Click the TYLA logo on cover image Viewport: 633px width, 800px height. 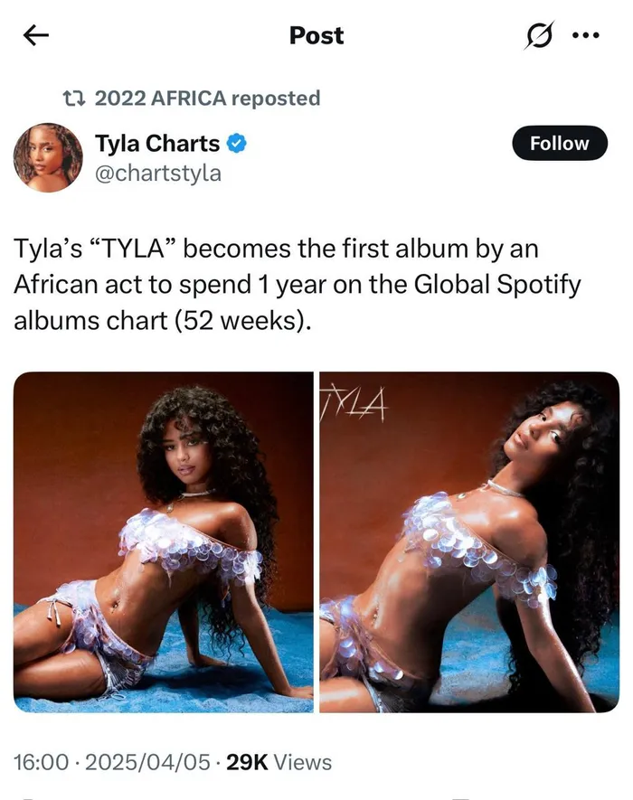click(x=354, y=405)
